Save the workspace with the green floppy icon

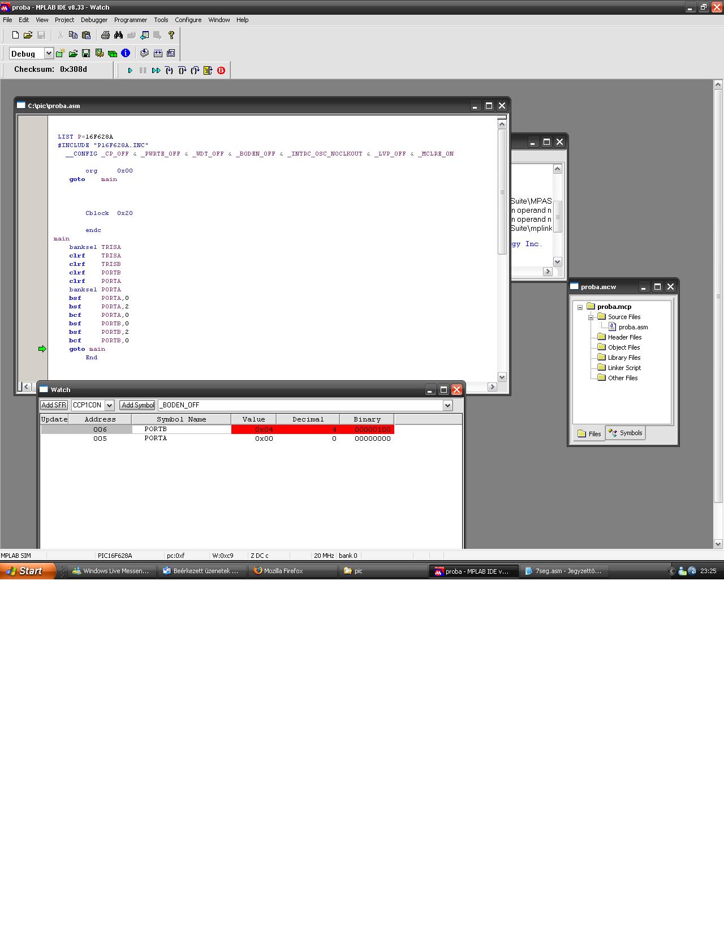pos(86,53)
